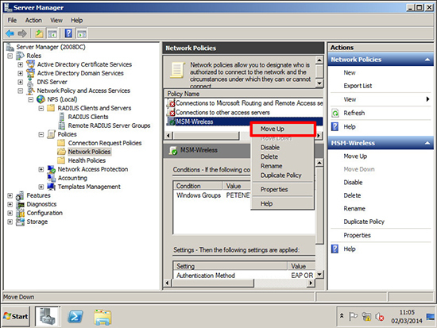The width and height of the screenshot is (437, 328).
Task: Click the NPS (Local) globe icon
Action: pos(41,99)
